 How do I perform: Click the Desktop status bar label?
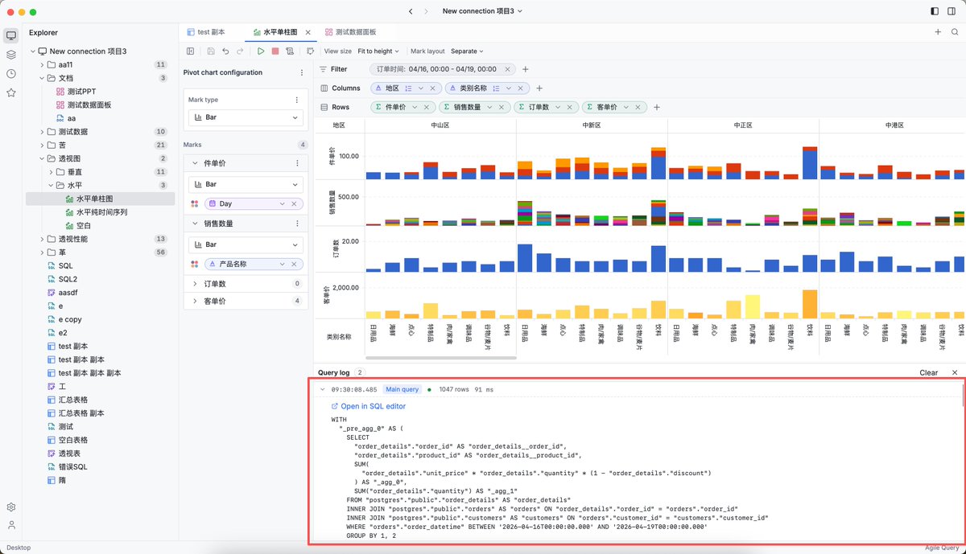[19, 548]
